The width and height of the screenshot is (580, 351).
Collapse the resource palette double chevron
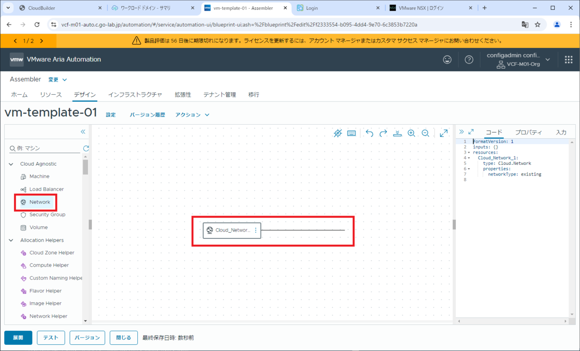click(x=83, y=132)
